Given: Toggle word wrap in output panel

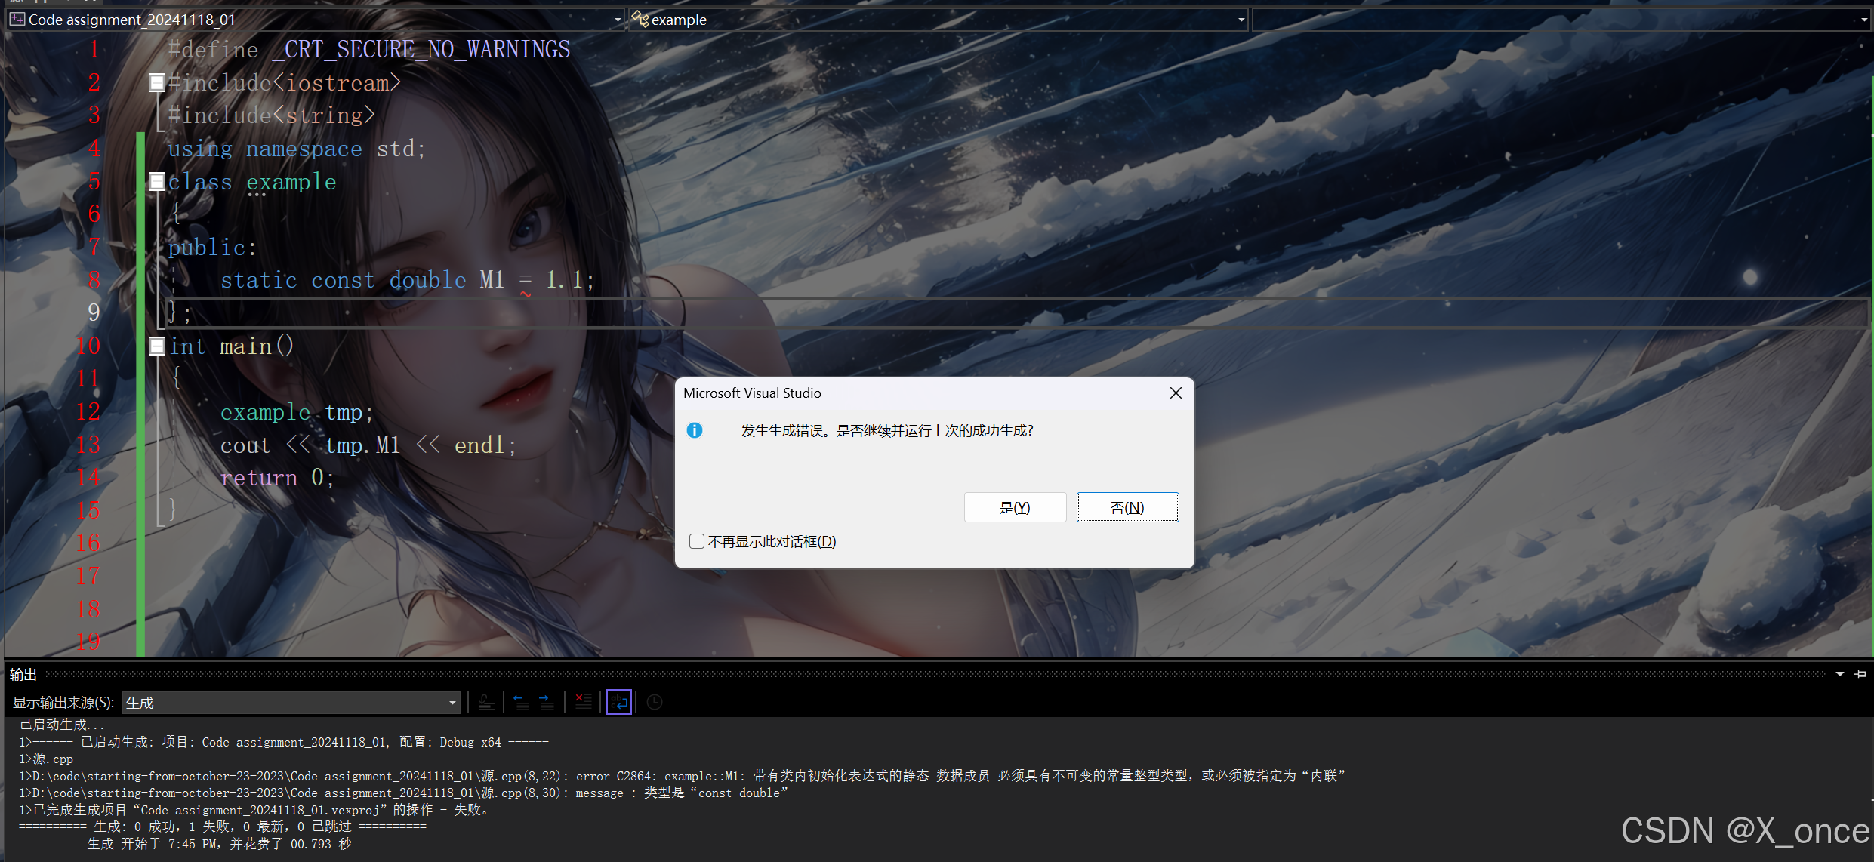Looking at the screenshot, I should 619,703.
